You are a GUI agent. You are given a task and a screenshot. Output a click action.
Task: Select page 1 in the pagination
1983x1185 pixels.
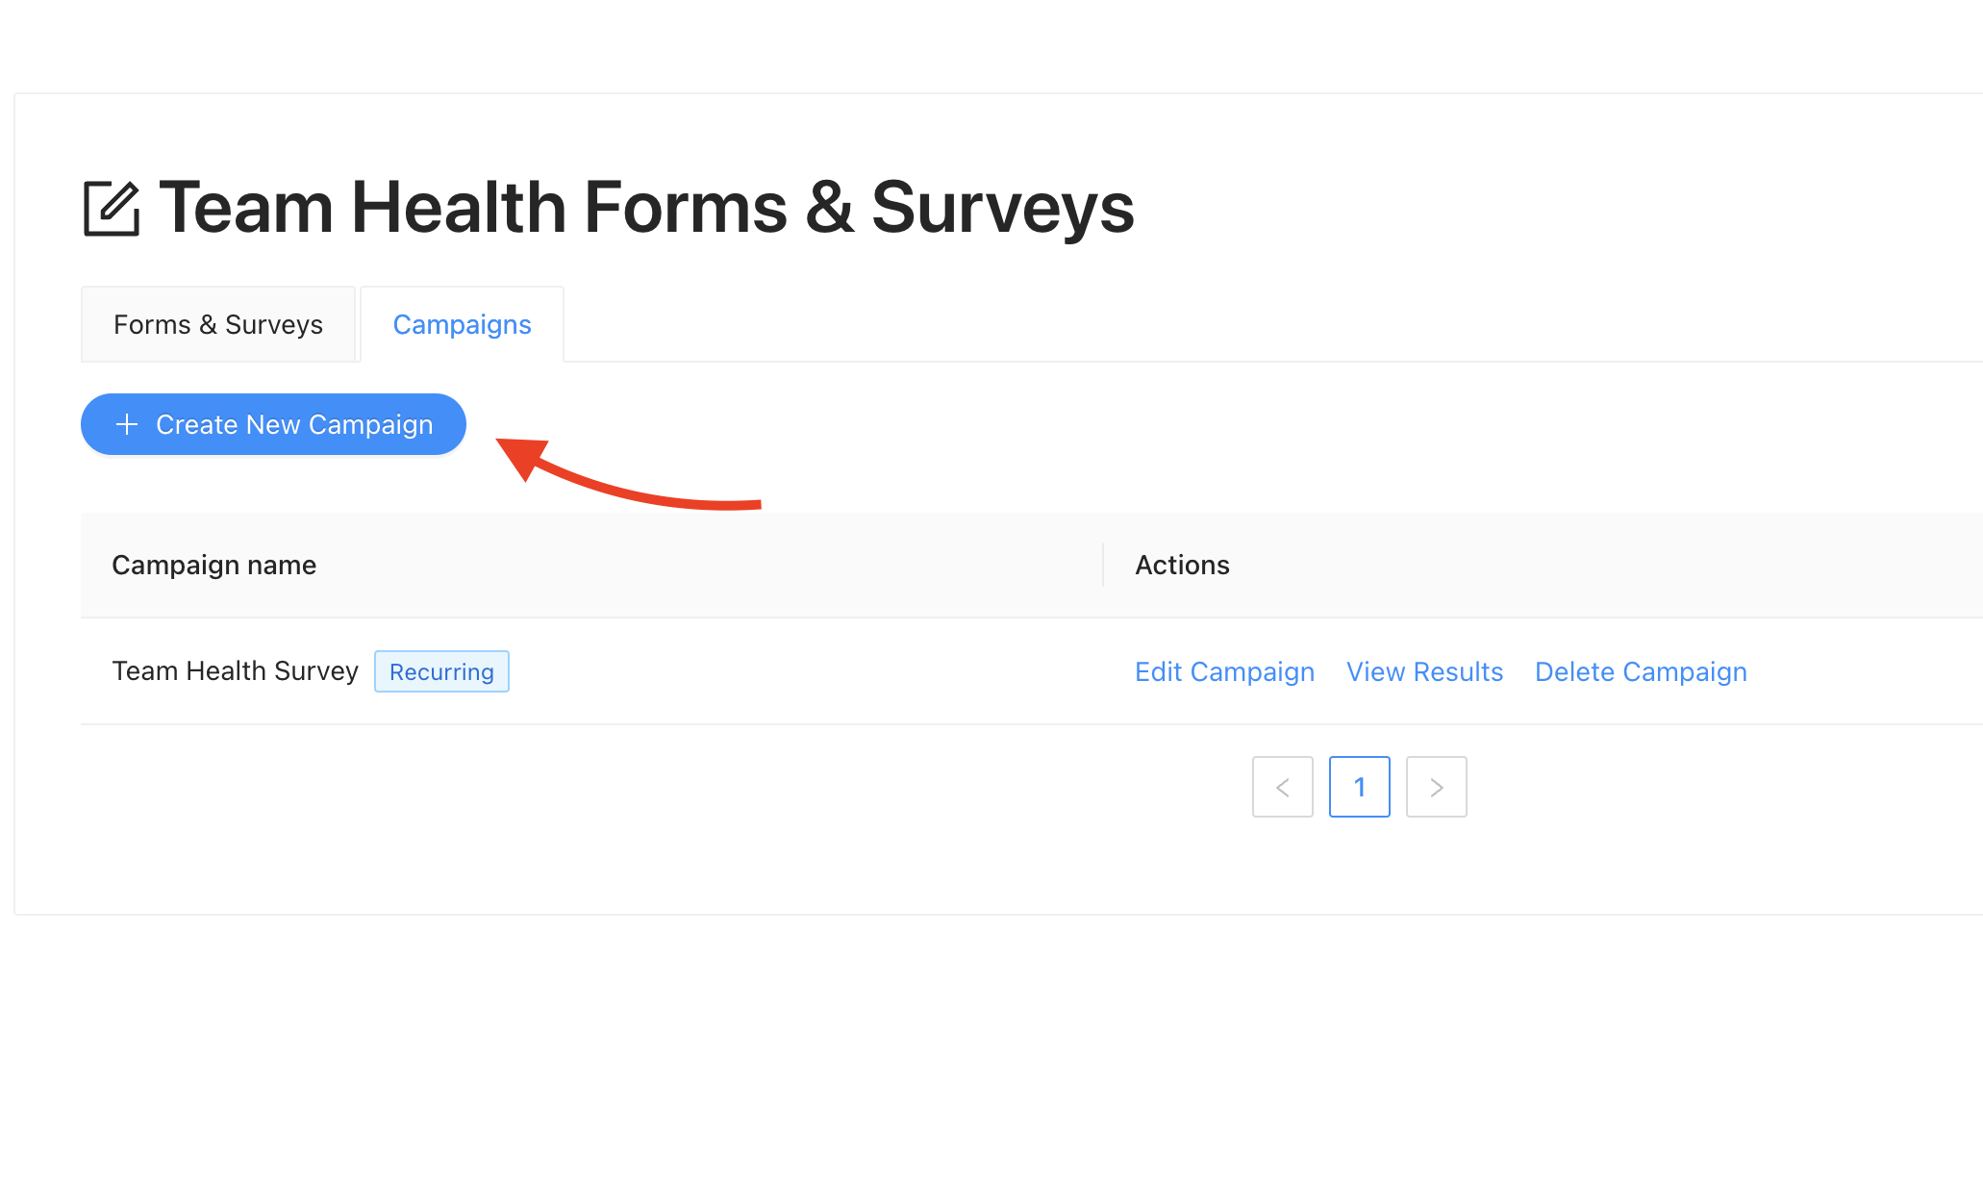[x=1360, y=787]
